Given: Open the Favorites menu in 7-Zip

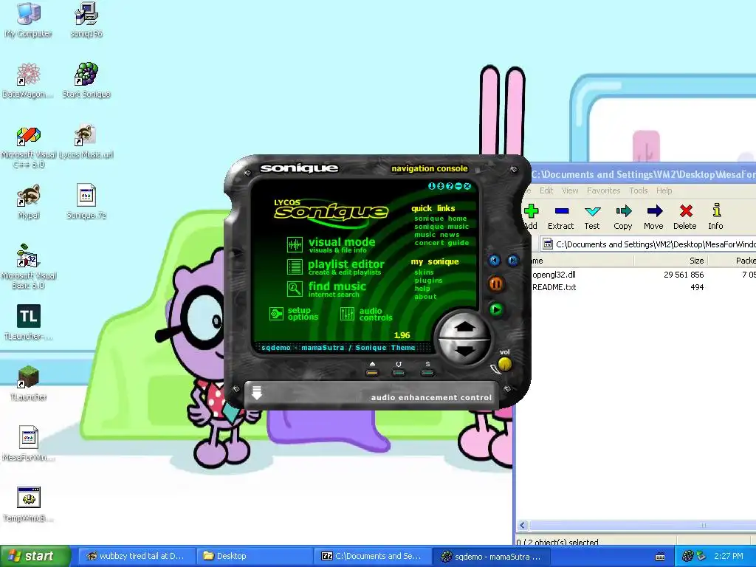Looking at the screenshot, I should click(x=604, y=190).
